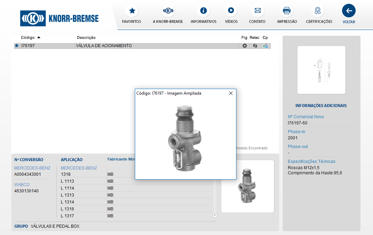Open the A Knorr-Bremse section

[168, 11]
